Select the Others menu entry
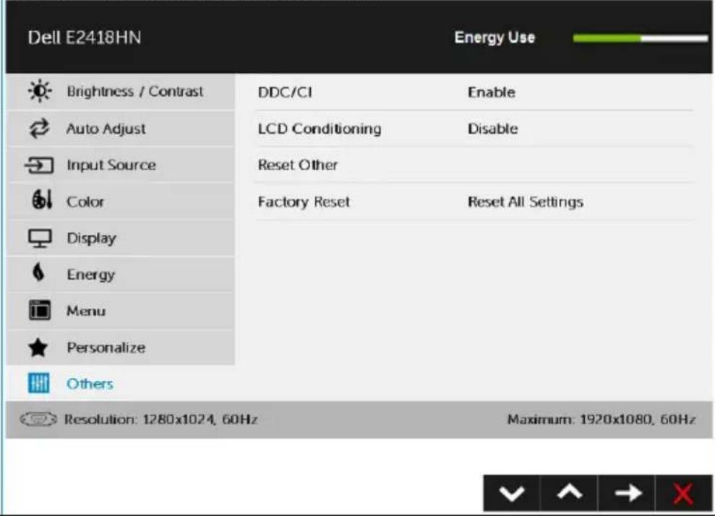This screenshot has height=516, width=715. click(x=121, y=384)
